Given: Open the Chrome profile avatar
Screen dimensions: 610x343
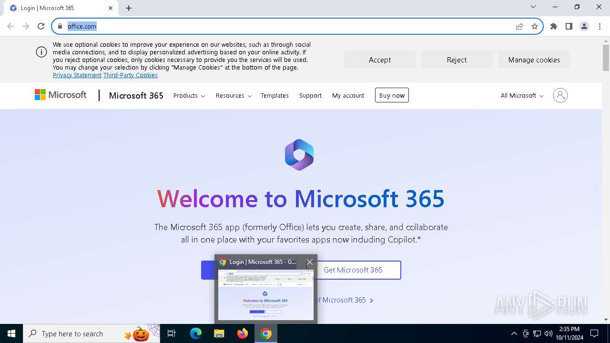Looking at the screenshot, I should [x=584, y=26].
